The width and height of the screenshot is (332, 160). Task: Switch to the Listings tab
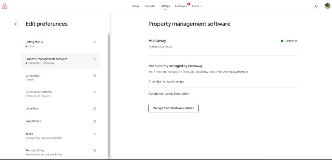click(x=165, y=6)
